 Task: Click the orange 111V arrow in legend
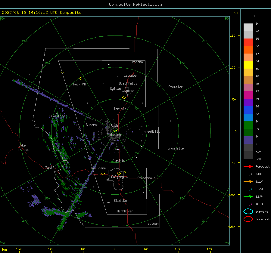click(248, 181)
